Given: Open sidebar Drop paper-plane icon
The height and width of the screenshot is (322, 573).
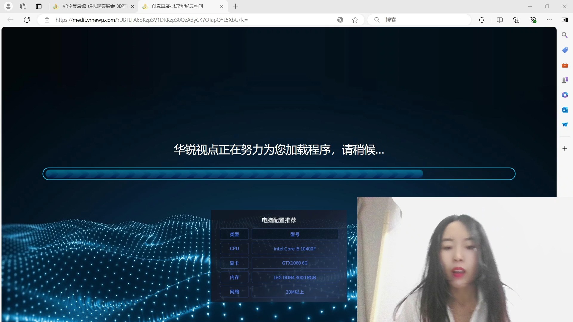Looking at the screenshot, I should [565, 125].
